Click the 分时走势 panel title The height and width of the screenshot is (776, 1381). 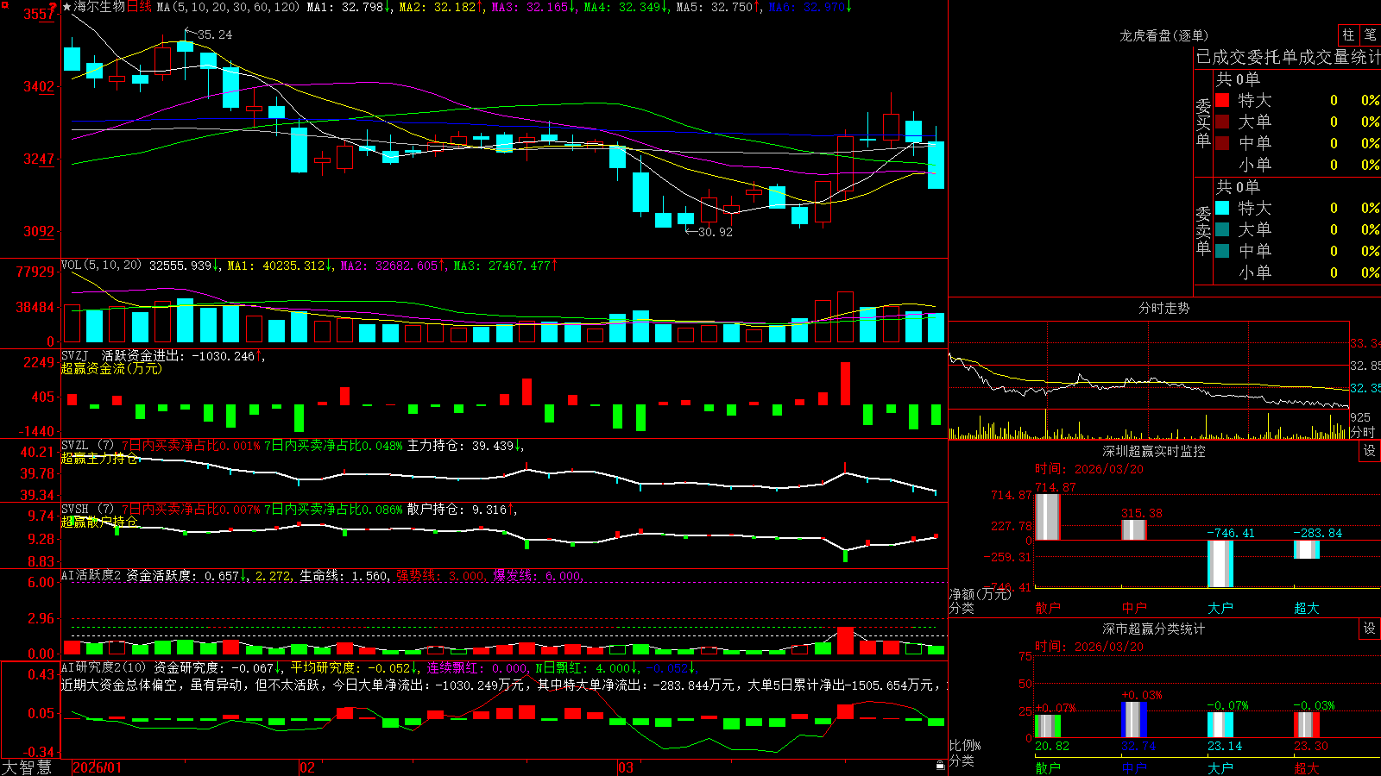pos(1163,308)
